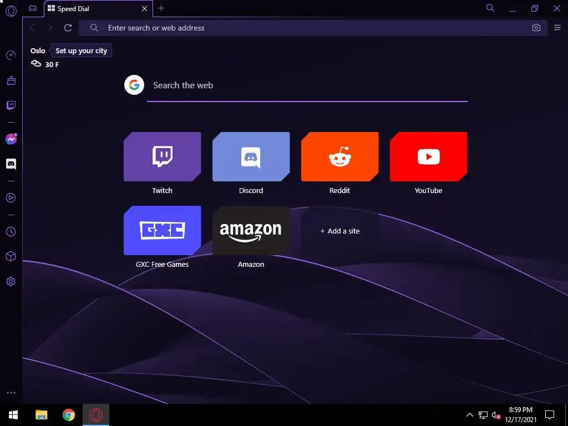Open File Explorer from the taskbar
The height and width of the screenshot is (426, 568).
click(x=41, y=415)
